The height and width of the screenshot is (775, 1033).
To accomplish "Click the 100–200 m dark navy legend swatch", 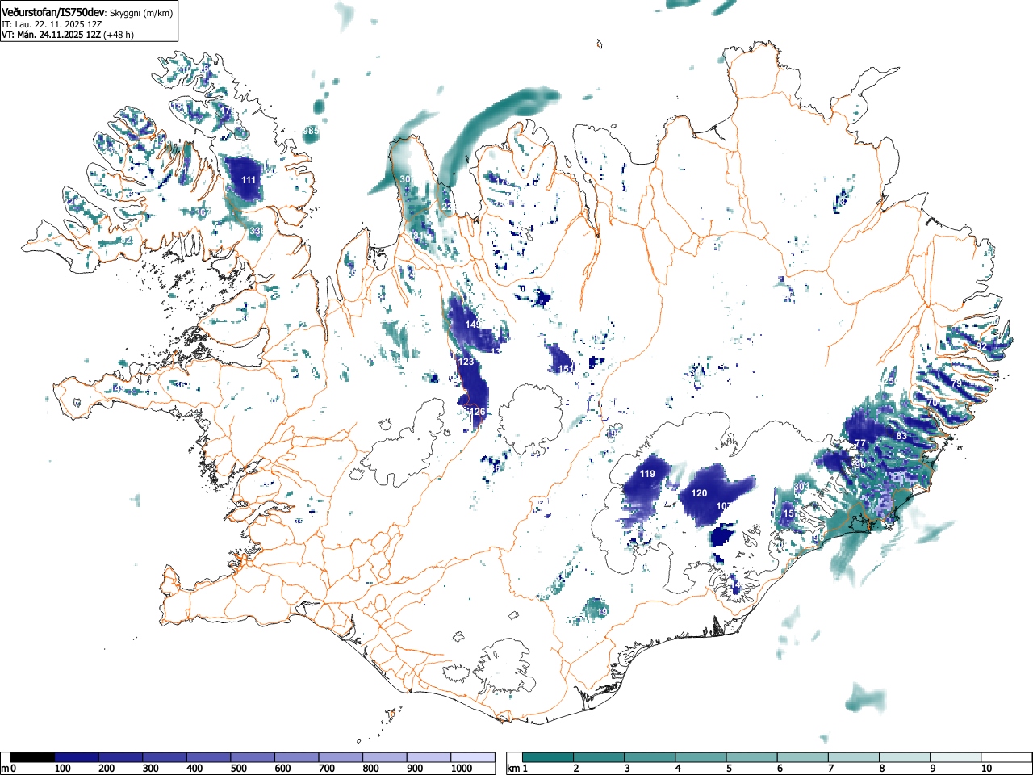I will (77, 757).
